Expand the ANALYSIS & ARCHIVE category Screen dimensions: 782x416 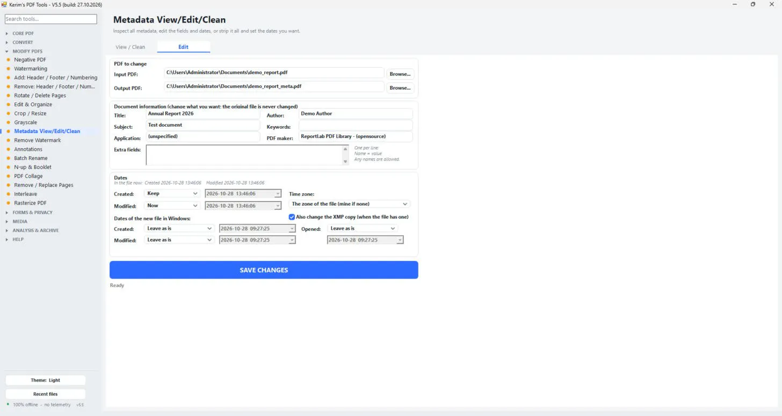(x=35, y=230)
